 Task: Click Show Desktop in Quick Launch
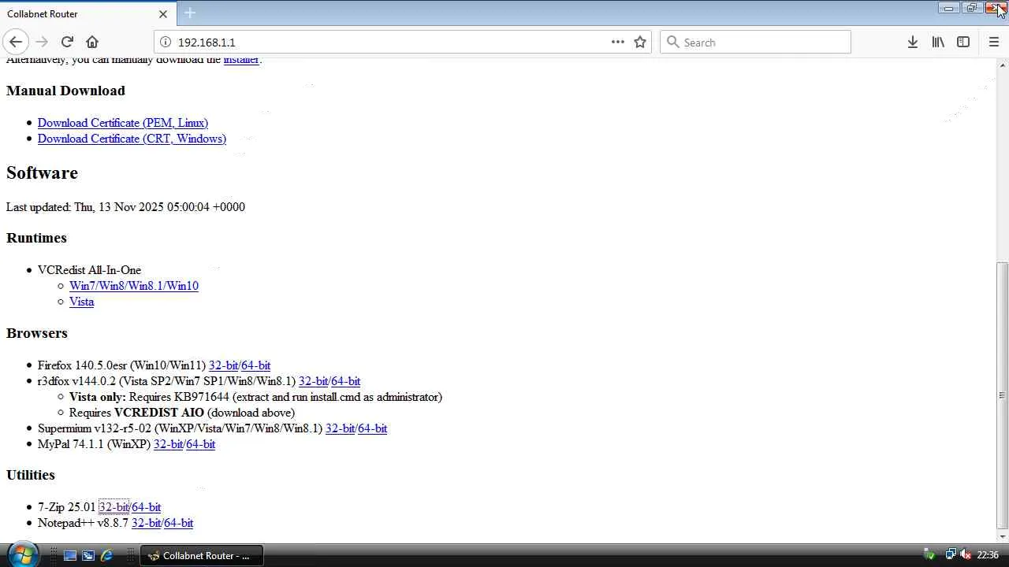click(70, 555)
